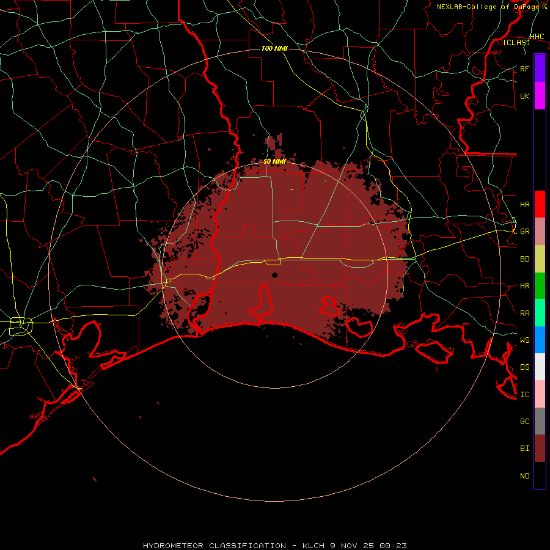Click the WS blue legend color block

click(x=540, y=340)
